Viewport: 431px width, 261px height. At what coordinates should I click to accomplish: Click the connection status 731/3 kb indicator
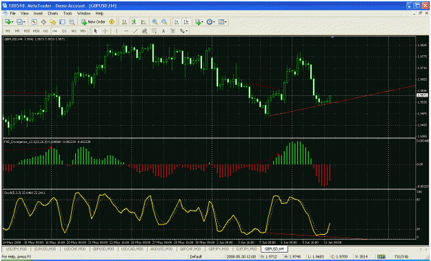pyautogui.click(x=402, y=257)
